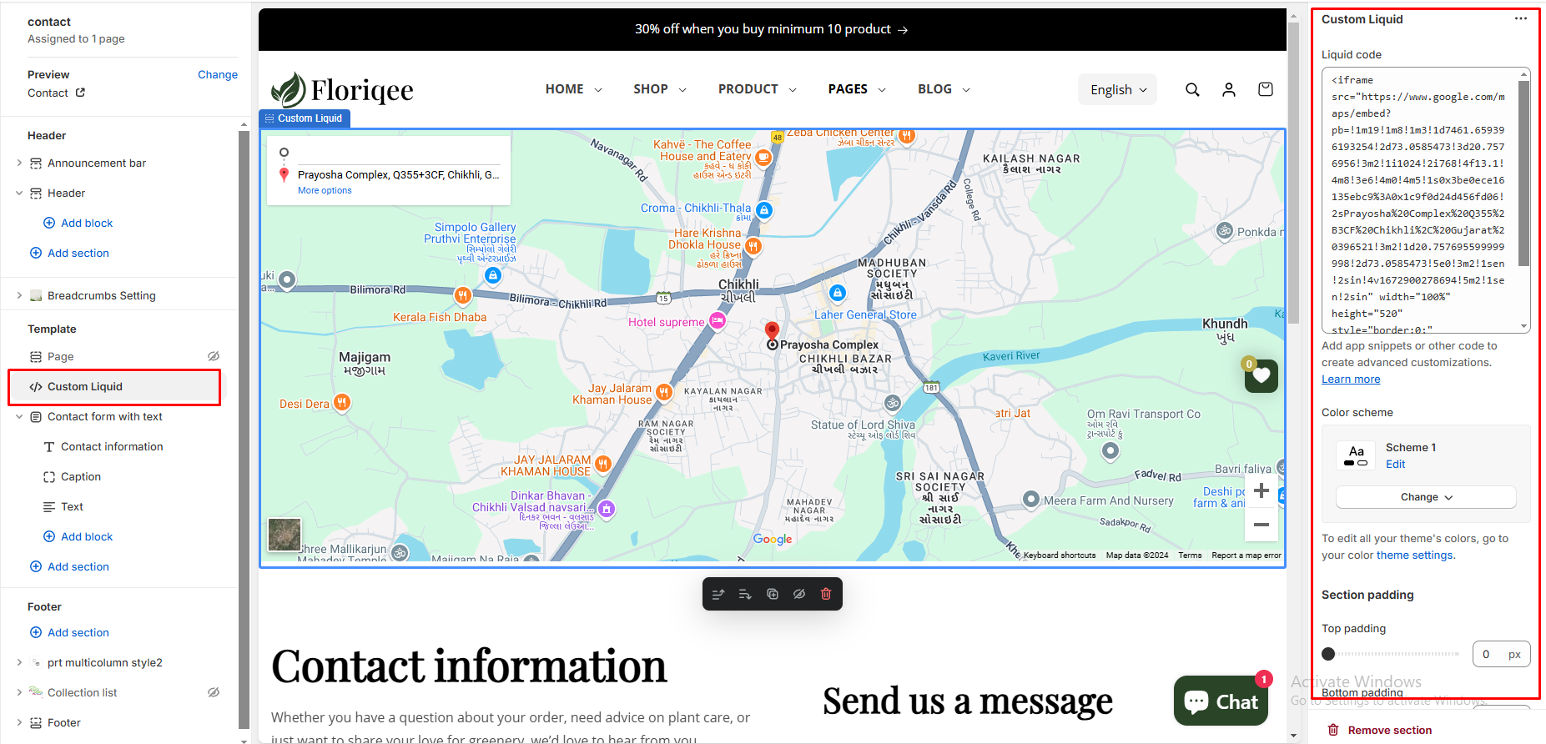Click the duplicate icon in section toolbar
The height and width of the screenshot is (744, 1546).
[x=773, y=594]
